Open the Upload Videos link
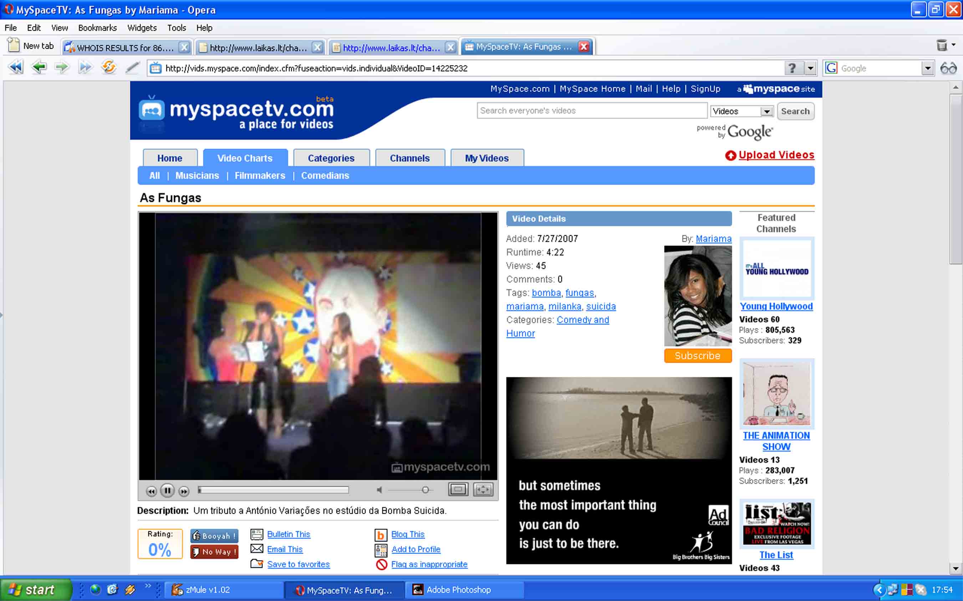This screenshot has width=963, height=601. [x=776, y=155]
